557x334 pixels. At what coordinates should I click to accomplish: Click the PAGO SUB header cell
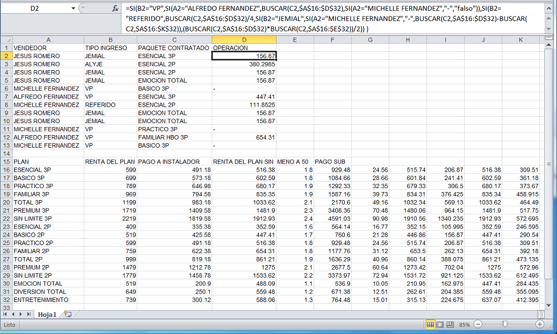332,162
